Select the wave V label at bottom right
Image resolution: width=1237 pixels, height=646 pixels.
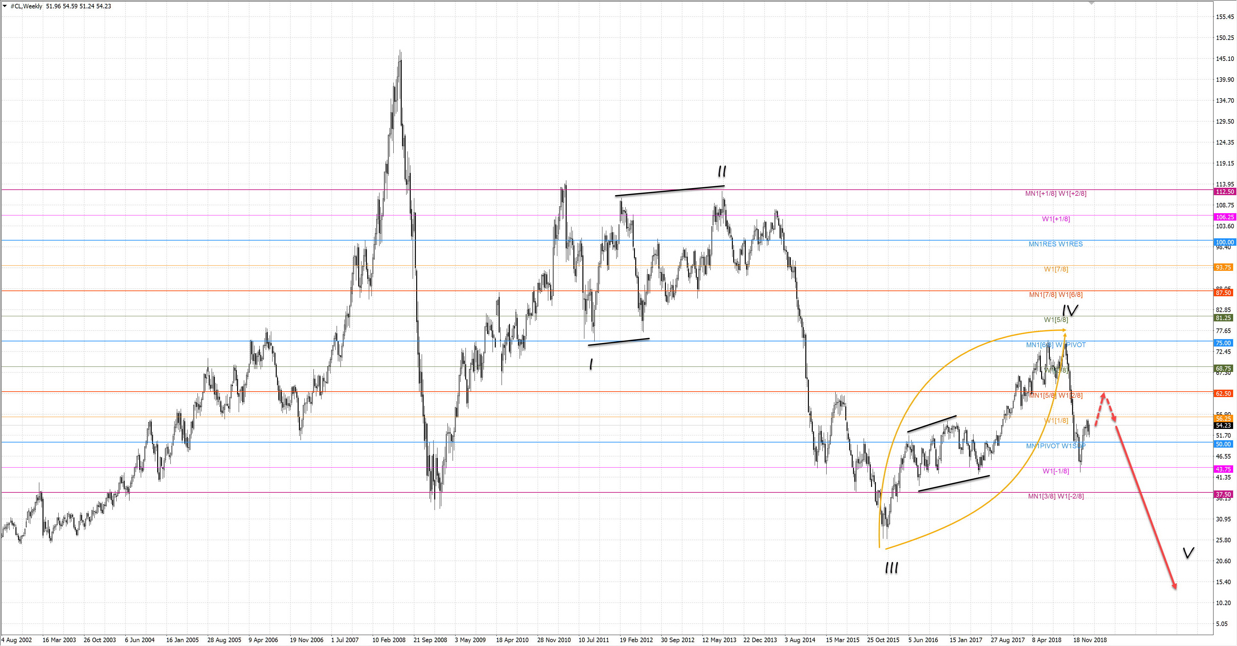coord(1188,553)
